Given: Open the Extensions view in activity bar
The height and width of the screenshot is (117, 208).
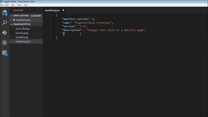Looking at the screenshot, I should [x=5, y=53].
